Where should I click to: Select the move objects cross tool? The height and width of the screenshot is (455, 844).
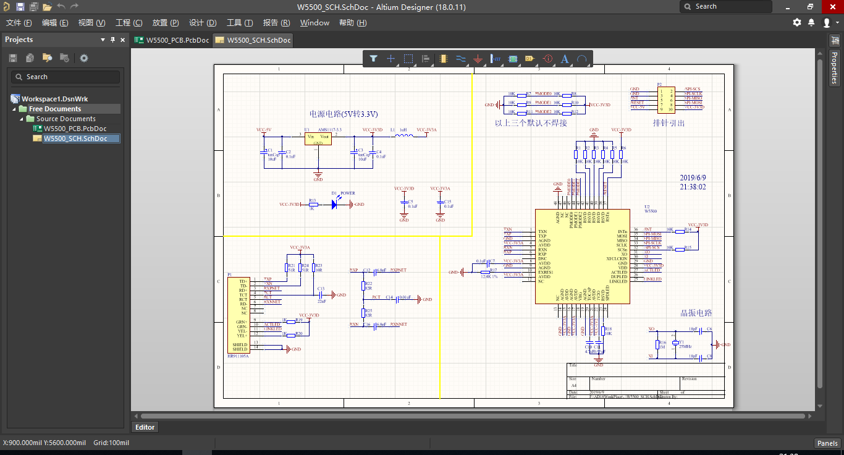click(x=390, y=59)
